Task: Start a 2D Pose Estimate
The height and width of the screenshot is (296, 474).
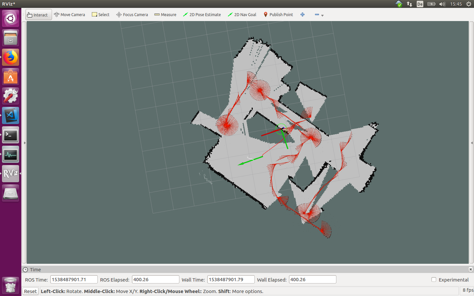Action: (x=202, y=14)
